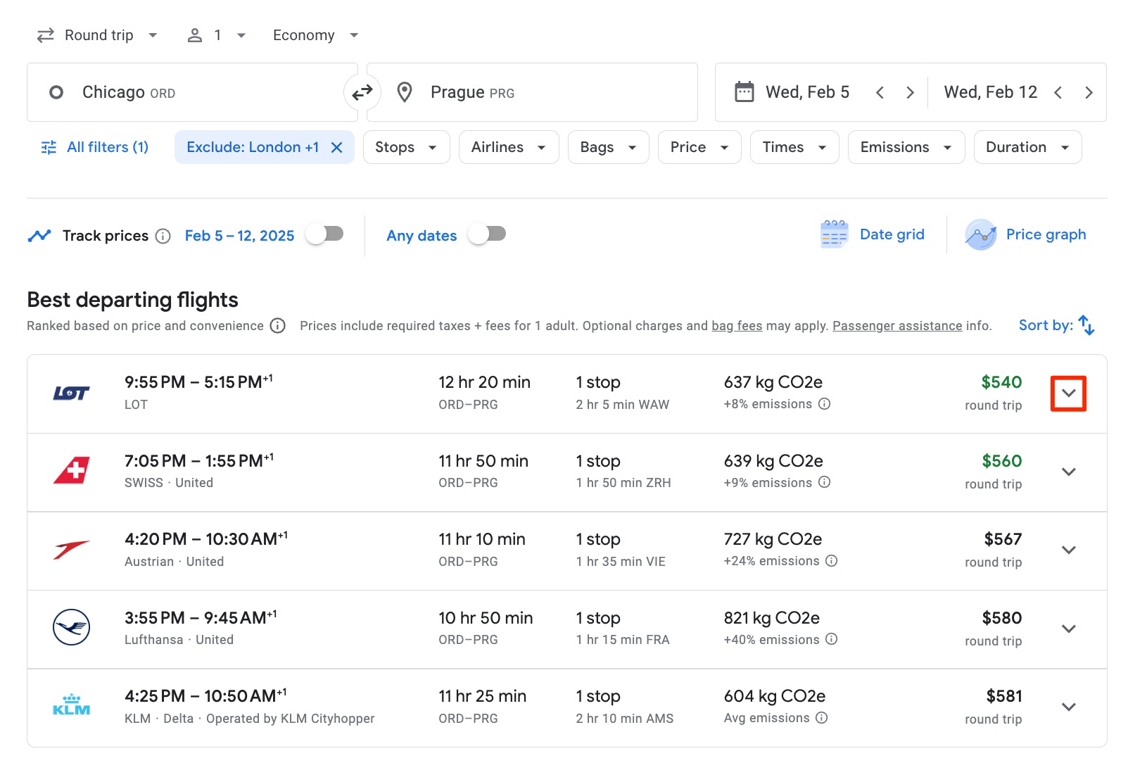This screenshot has height=763, width=1147.
Task: Open the Passenger assistance info link
Action: (x=896, y=326)
